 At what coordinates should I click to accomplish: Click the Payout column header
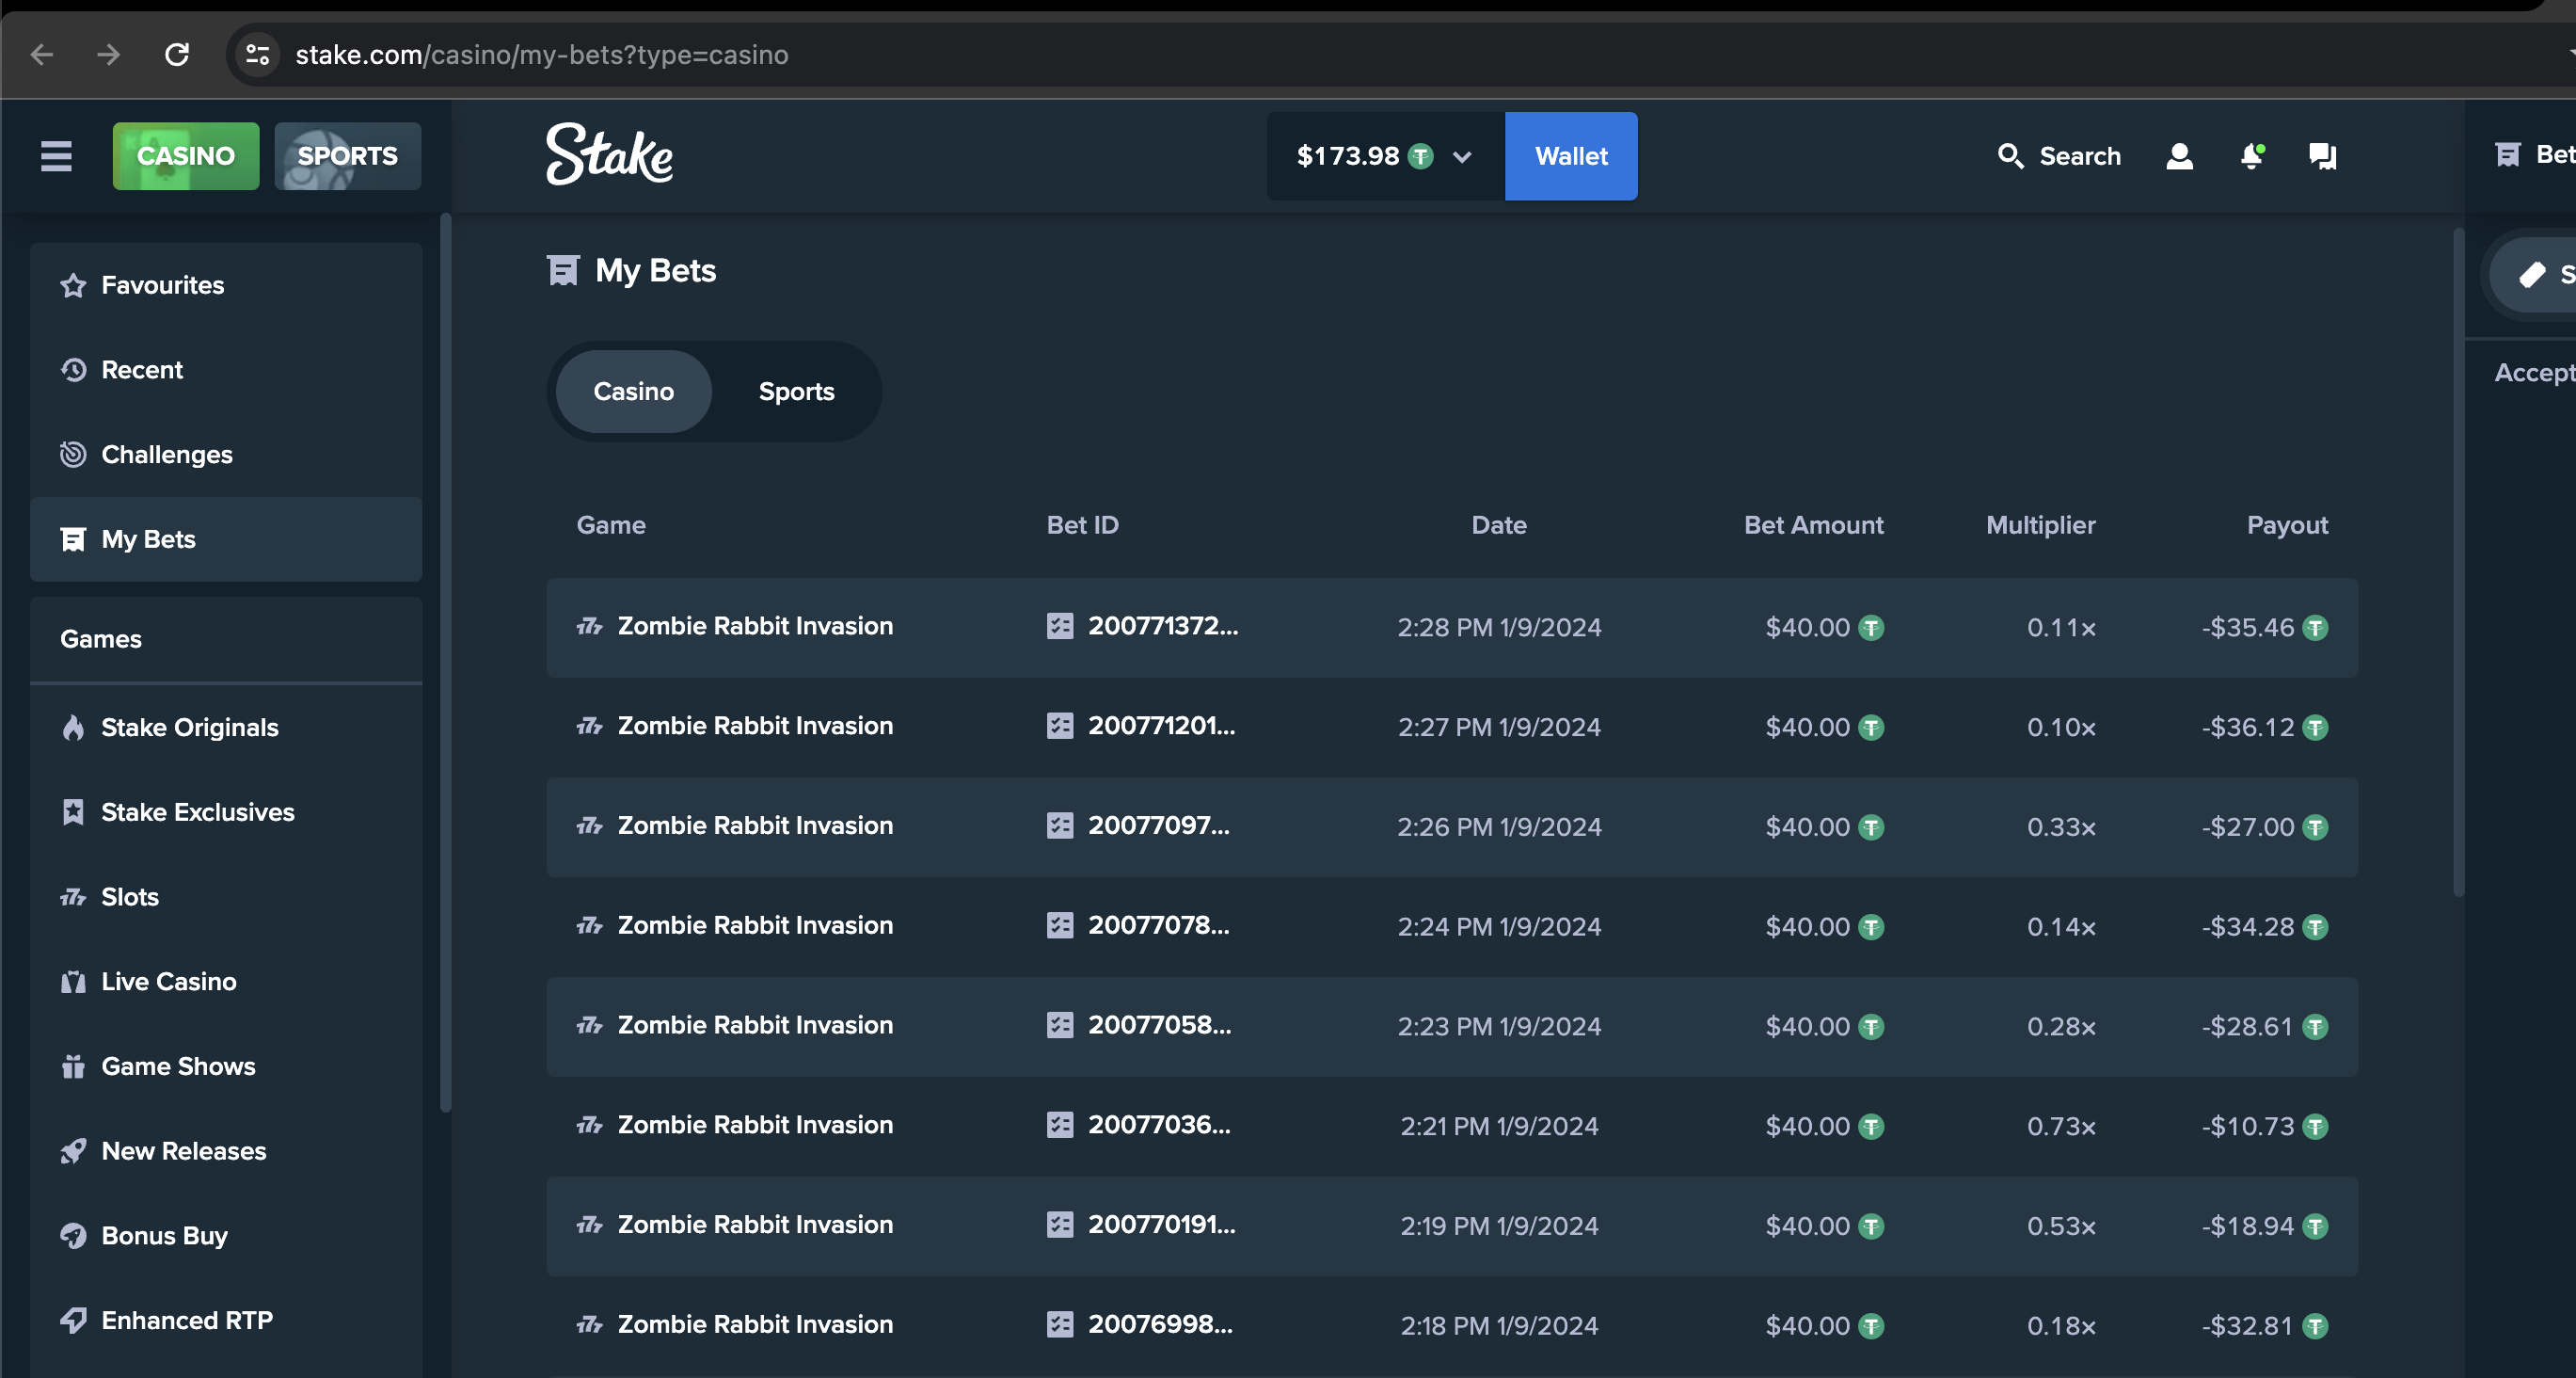pyautogui.click(x=2288, y=525)
